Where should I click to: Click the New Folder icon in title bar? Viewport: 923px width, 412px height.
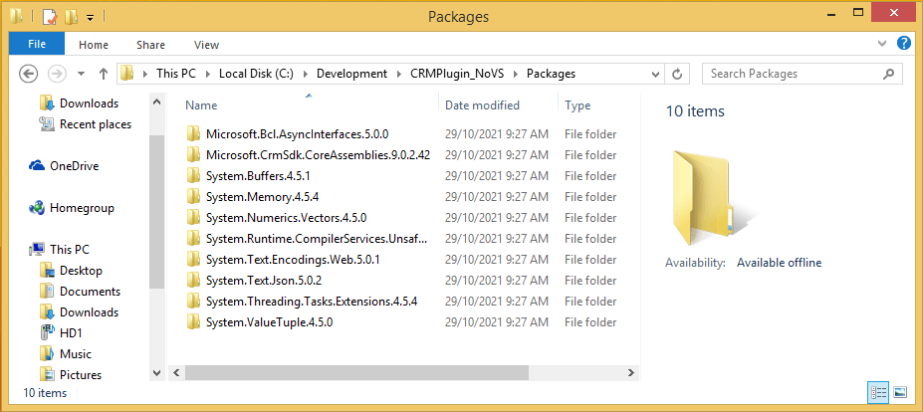pos(71,17)
